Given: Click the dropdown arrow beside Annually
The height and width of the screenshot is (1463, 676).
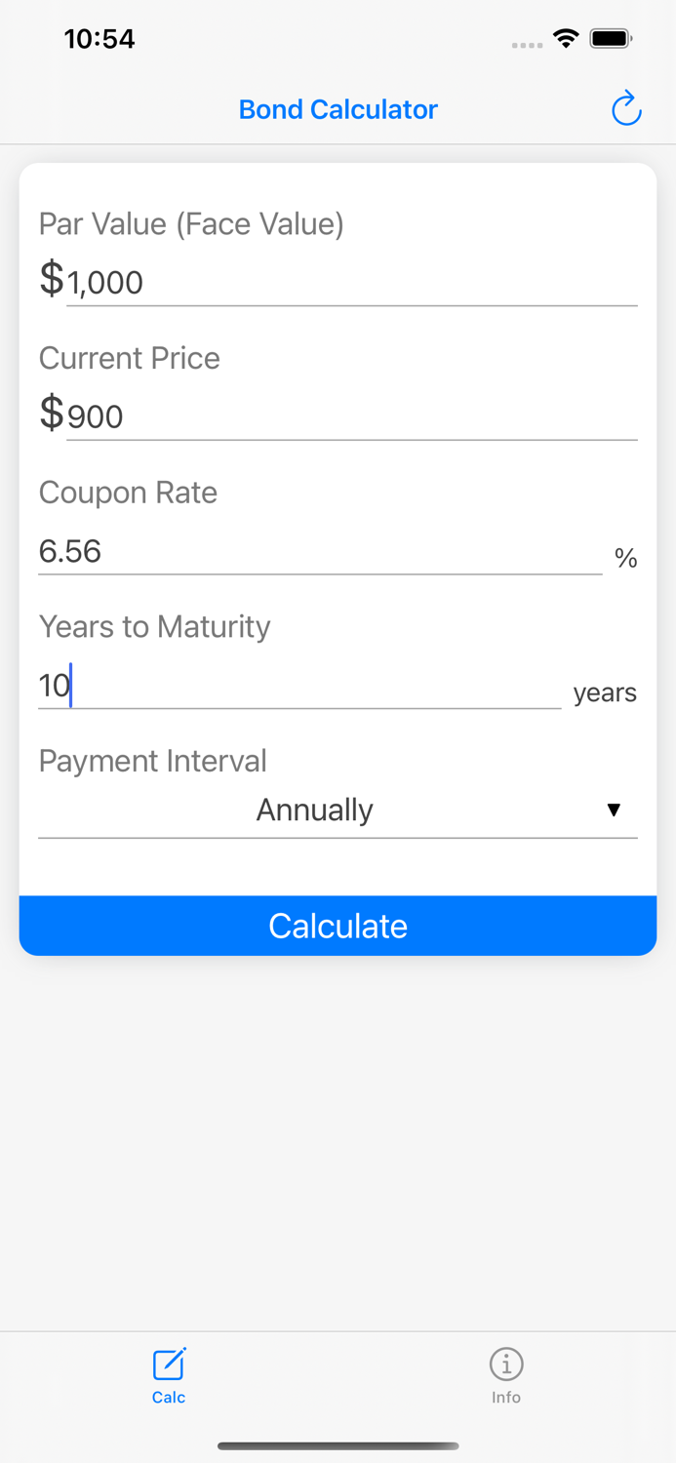Looking at the screenshot, I should 615,810.
